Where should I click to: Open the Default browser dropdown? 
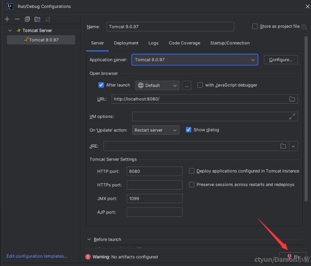(x=158, y=86)
